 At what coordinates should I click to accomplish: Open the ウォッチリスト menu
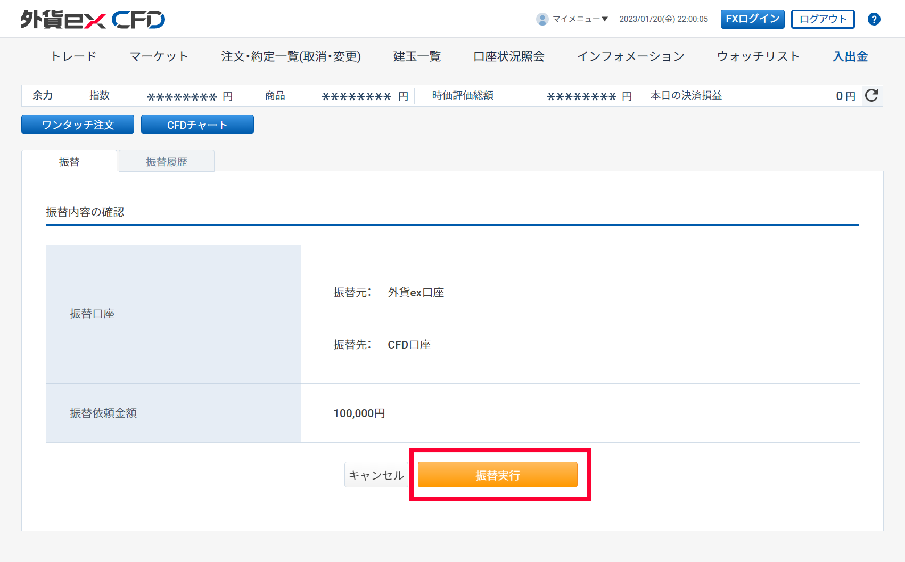tap(758, 56)
